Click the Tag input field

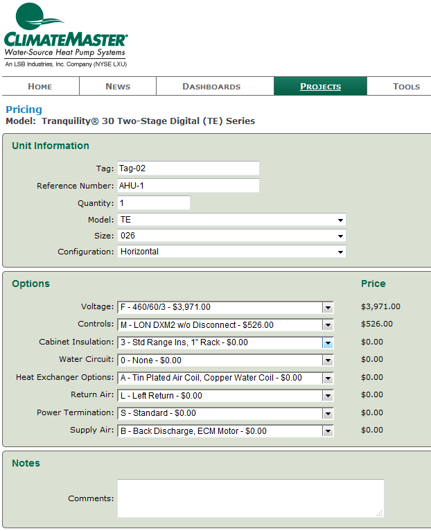coord(188,168)
